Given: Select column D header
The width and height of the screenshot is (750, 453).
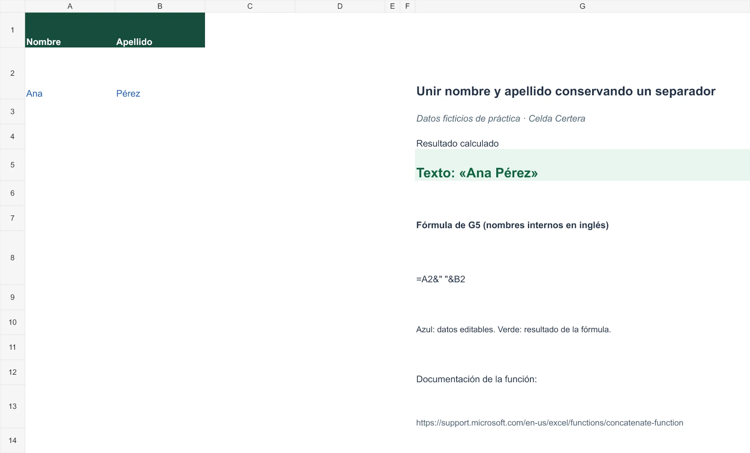Looking at the screenshot, I should point(340,6).
